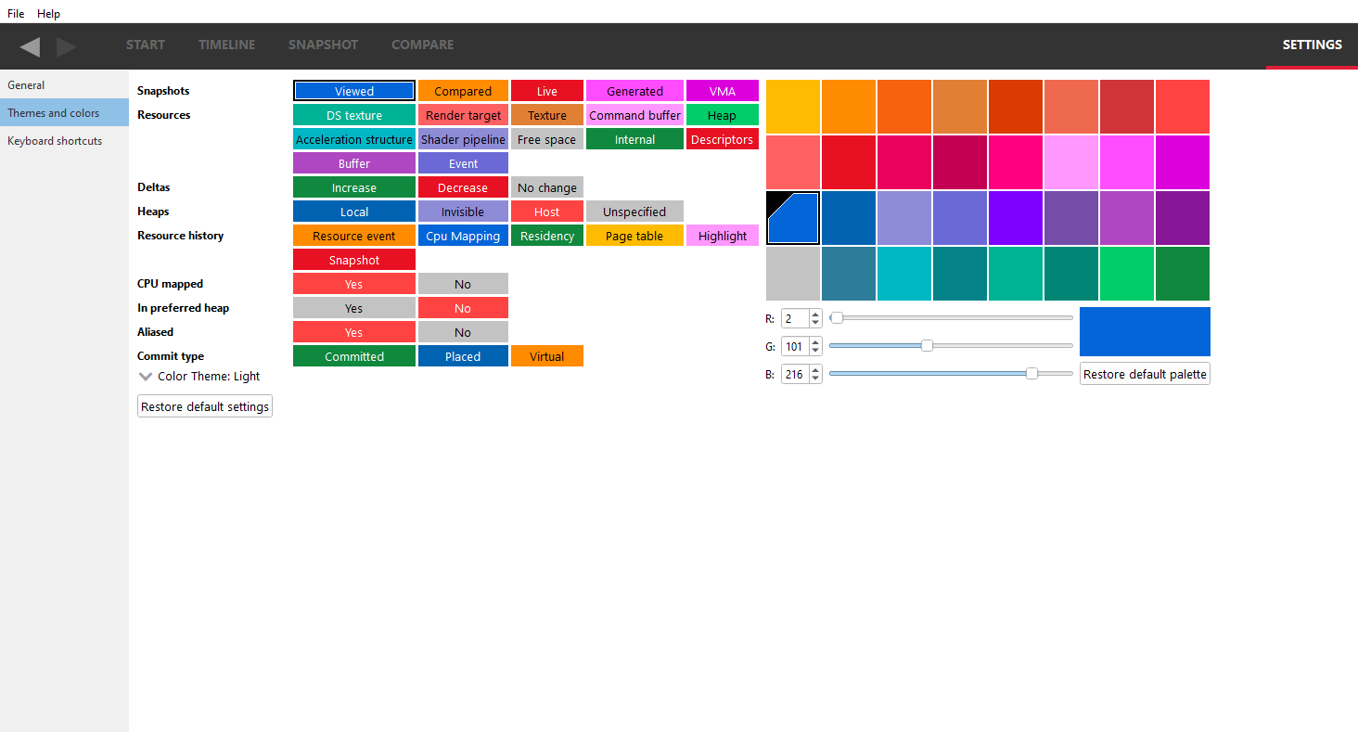This screenshot has width=1358, height=732.
Task: Select the Render target resource color button
Action: 463,116
